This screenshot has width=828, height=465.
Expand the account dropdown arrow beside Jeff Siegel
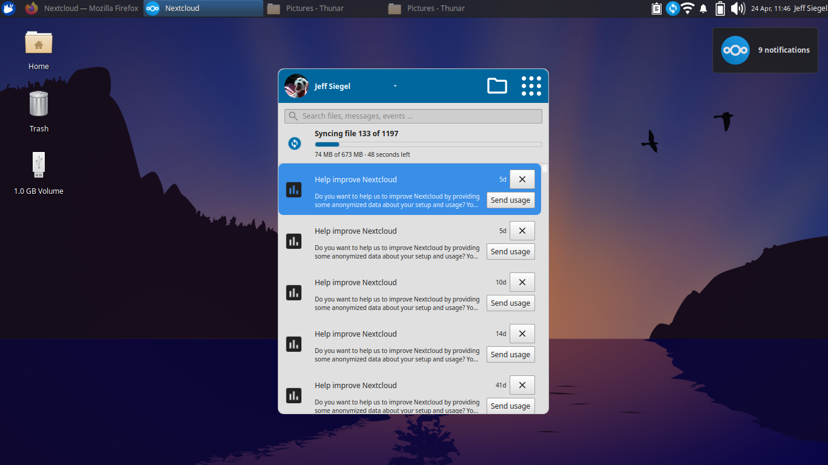[x=395, y=86]
